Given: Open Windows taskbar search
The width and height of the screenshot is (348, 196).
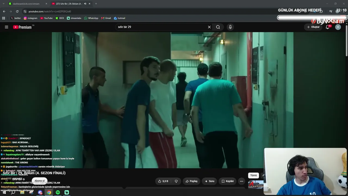Looking at the screenshot, I should (13, 192).
